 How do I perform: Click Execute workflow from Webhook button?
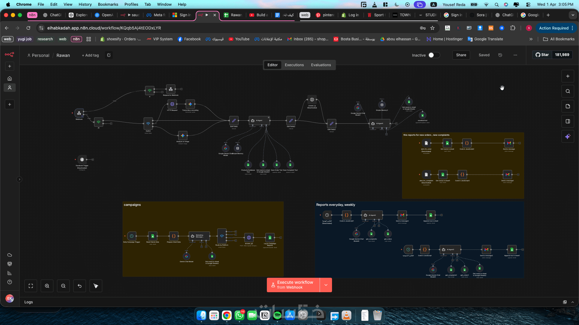click(x=293, y=285)
